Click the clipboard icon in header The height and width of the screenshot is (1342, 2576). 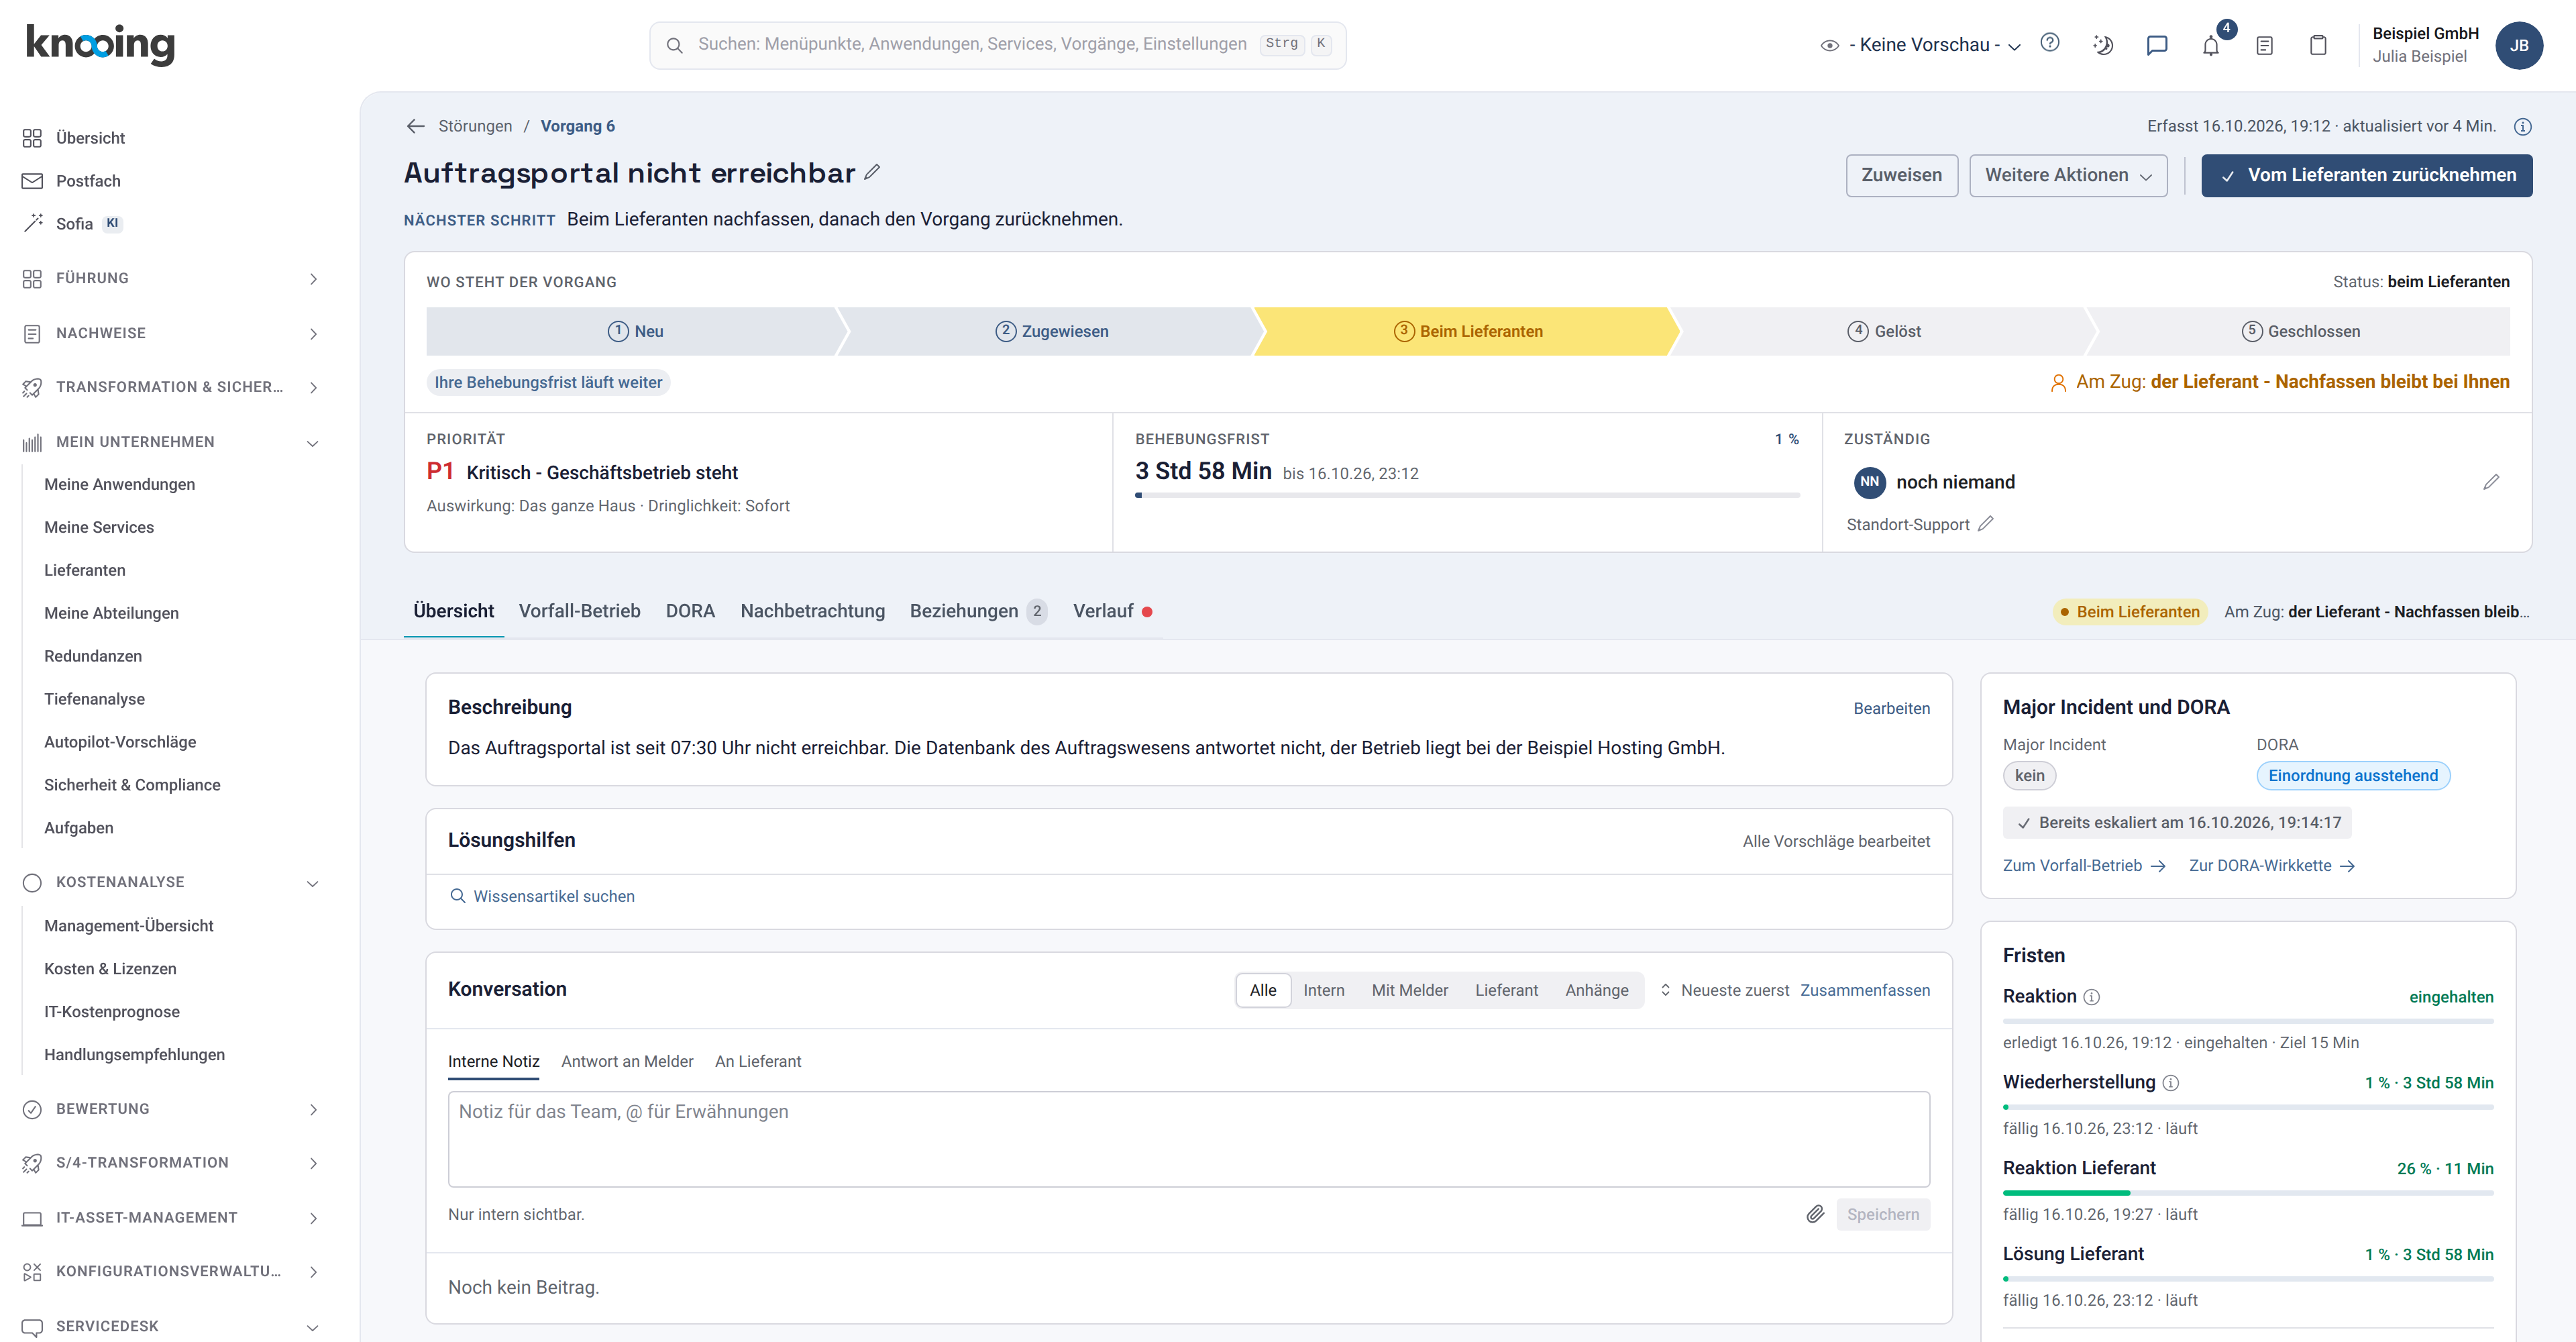point(2318,45)
